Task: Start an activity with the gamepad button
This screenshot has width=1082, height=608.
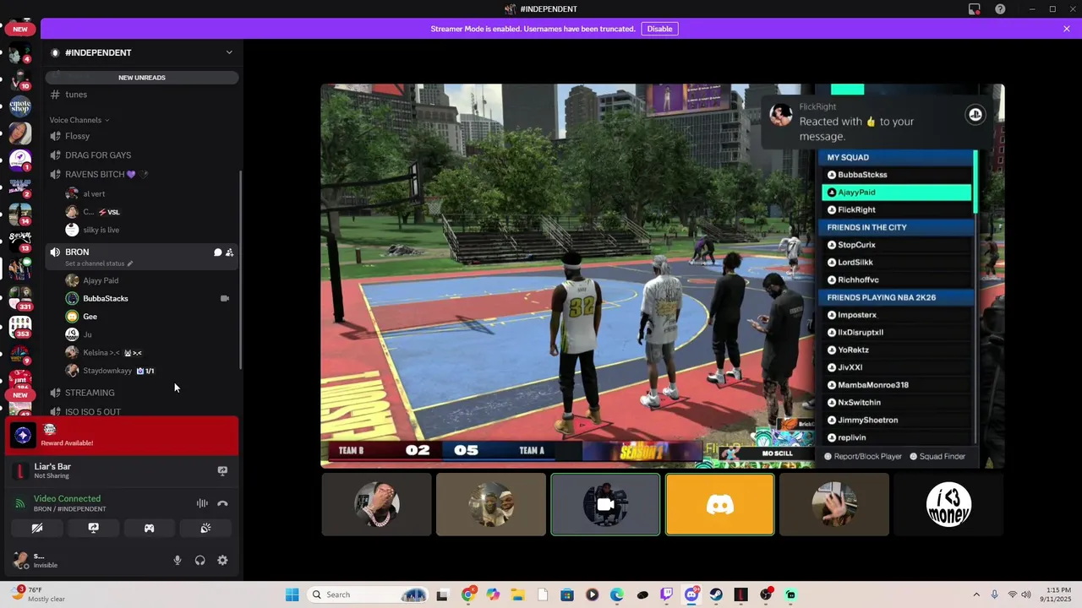Action: click(149, 529)
